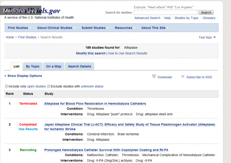Open the About Clinical Studies menu
The width and height of the screenshot is (231, 163).
56,28
